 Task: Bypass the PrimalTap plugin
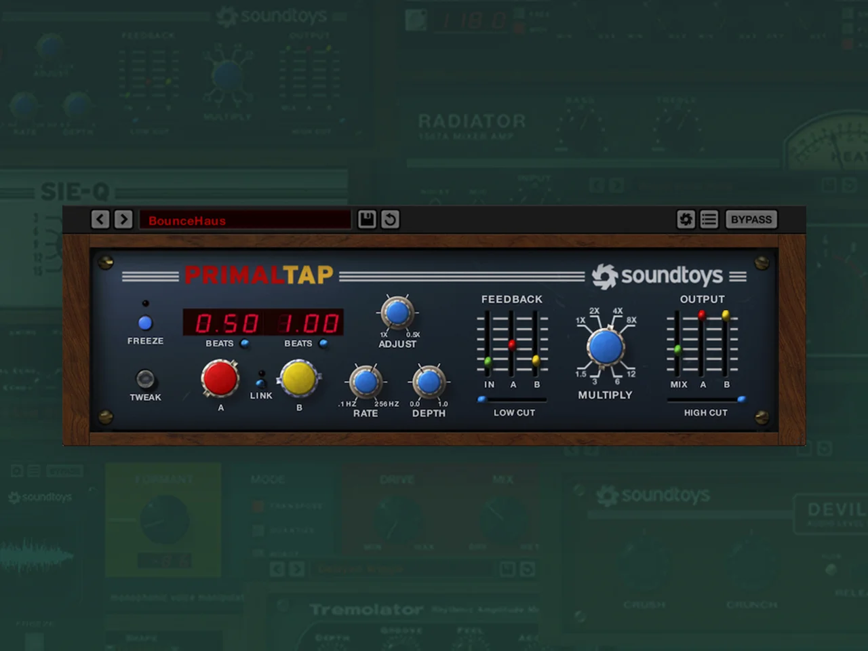[751, 219]
